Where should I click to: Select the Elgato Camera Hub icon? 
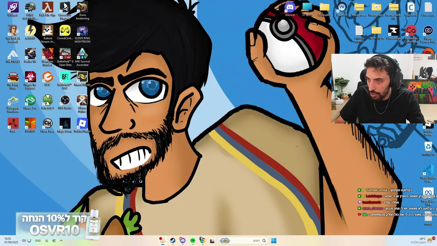[428, 34]
